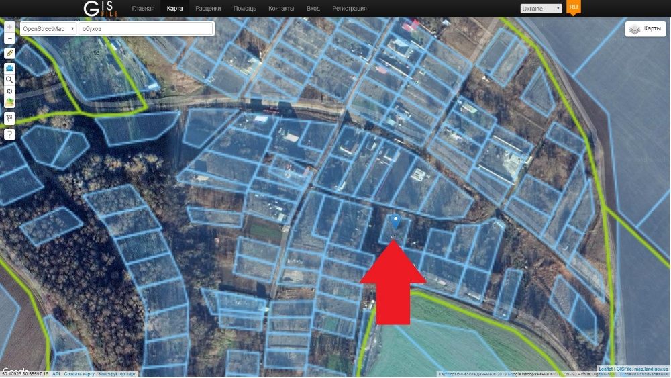Click the RU language badge
The image size is (671, 378).
(x=574, y=7)
